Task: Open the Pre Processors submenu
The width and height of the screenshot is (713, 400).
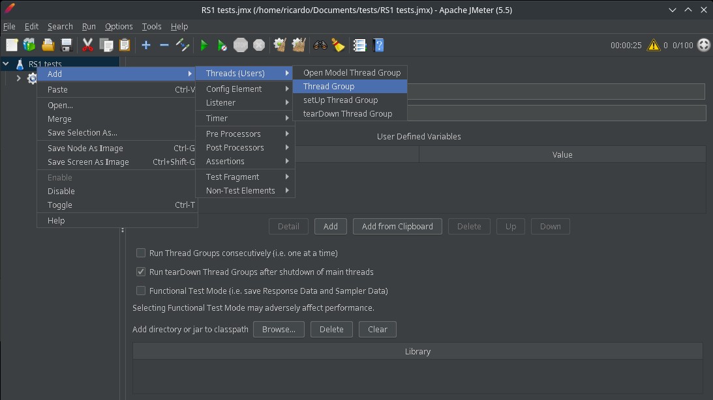Action: [245, 134]
